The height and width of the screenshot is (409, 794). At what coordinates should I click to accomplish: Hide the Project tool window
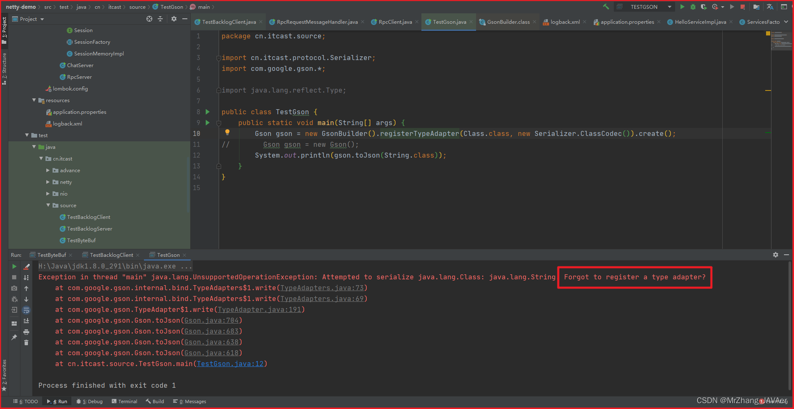click(184, 19)
